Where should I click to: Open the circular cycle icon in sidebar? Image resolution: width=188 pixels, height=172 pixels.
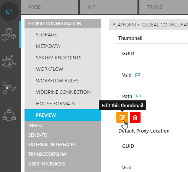9,115
